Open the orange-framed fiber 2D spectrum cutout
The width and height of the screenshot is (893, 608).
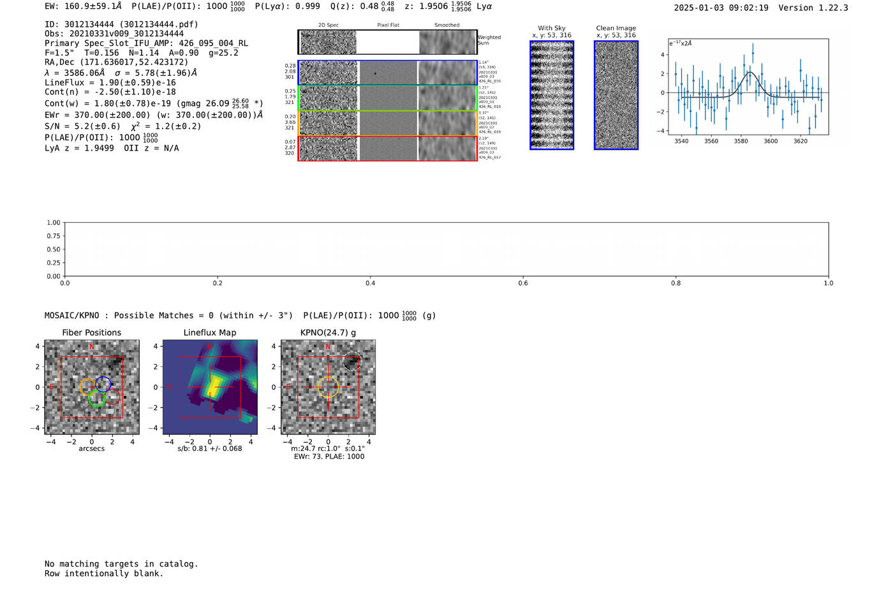click(x=328, y=123)
